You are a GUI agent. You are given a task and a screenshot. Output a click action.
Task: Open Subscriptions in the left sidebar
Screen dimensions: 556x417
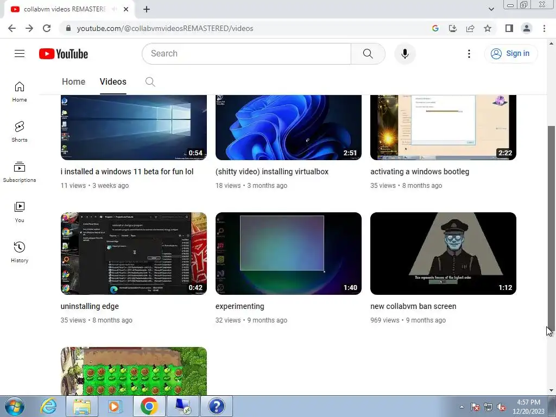coord(20,172)
